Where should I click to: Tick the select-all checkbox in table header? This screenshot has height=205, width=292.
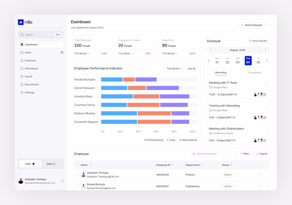(x=78, y=165)
